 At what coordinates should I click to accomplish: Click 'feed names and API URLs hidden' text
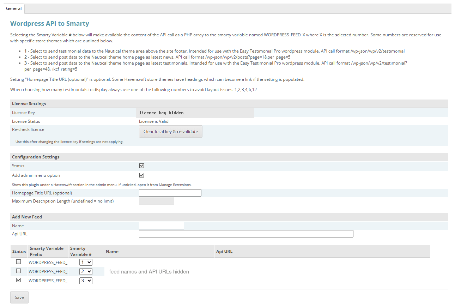point(149,272)
